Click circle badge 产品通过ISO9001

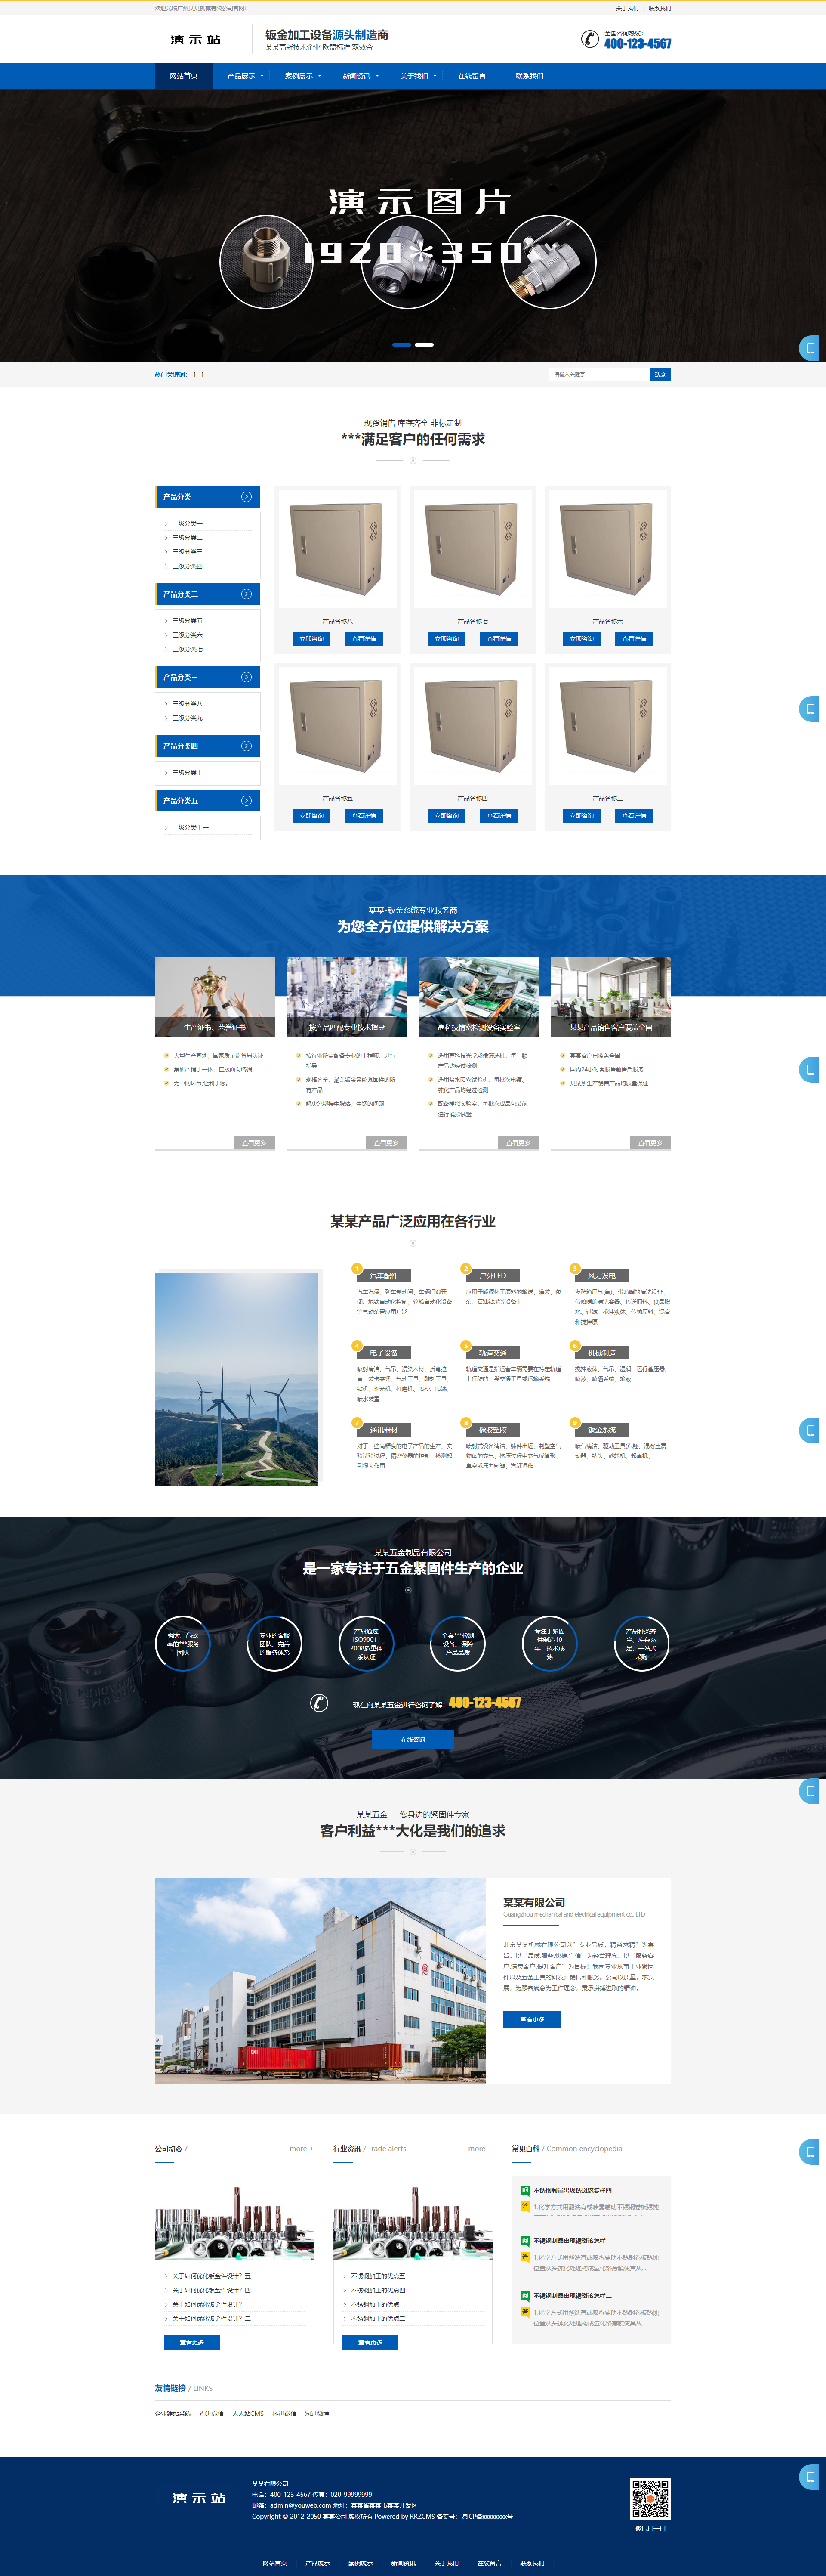click(367, 1643)
